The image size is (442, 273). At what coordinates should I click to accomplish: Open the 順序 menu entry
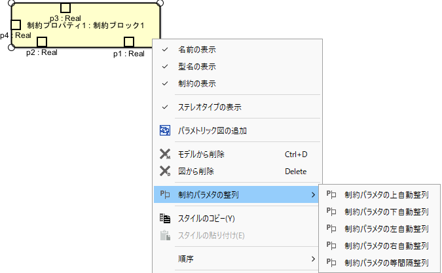pos(237,259)
